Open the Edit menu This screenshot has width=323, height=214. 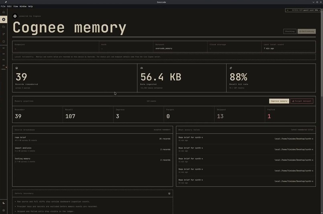point(9,6)
